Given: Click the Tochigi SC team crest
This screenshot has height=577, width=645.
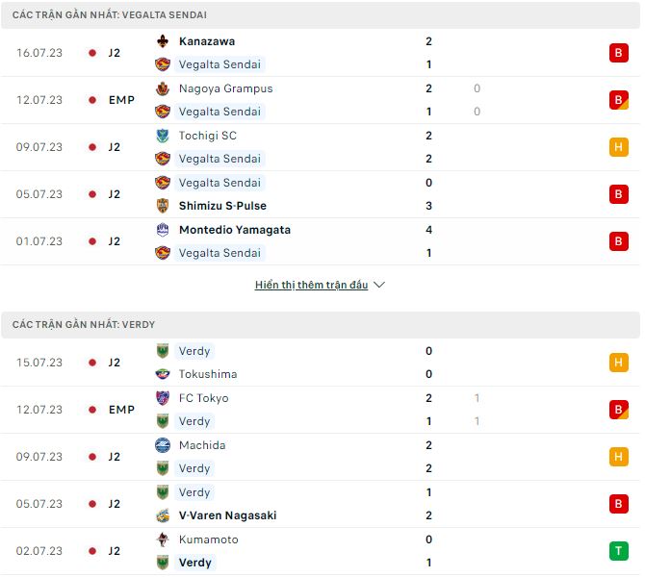Looking at the screenshot, I should pyautogui.click(x=163, y=136).
